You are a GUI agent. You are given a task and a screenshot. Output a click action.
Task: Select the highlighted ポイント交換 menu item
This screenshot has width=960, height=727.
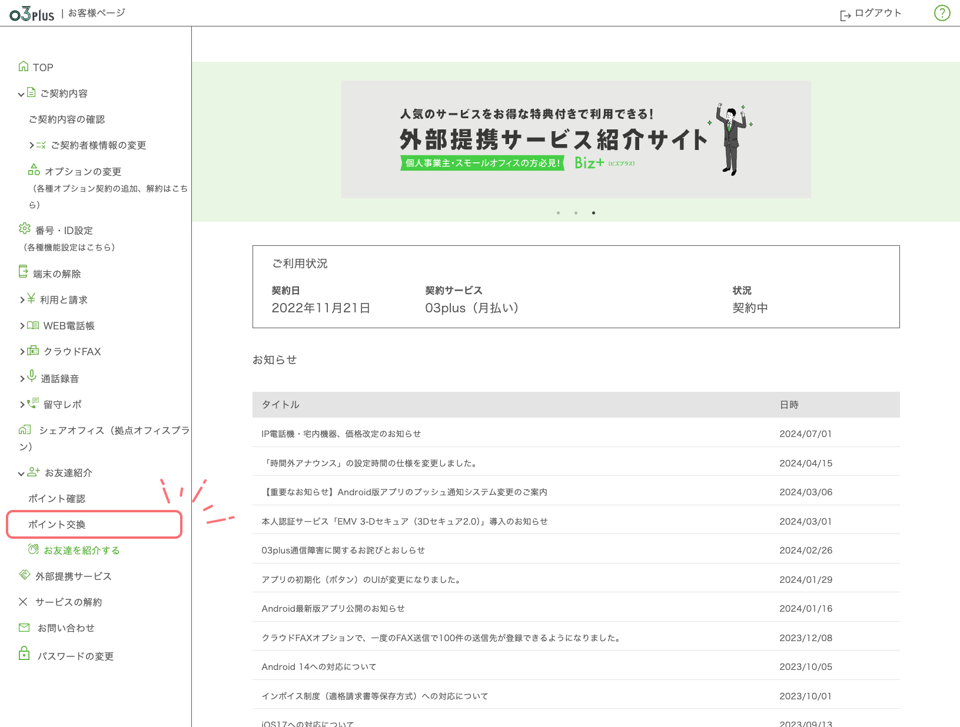57,524
